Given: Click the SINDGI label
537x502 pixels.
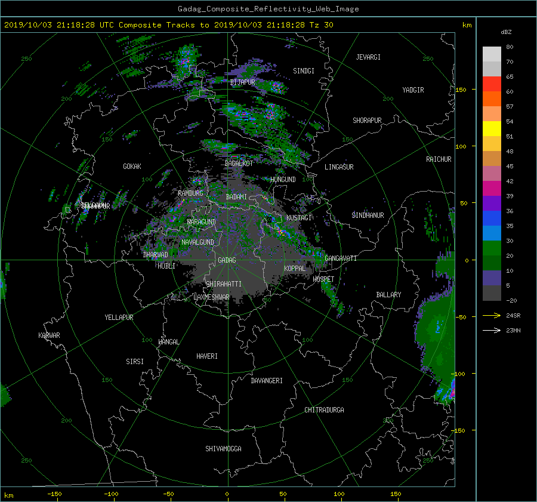Looking at the screenshot, I should [304, 71].
